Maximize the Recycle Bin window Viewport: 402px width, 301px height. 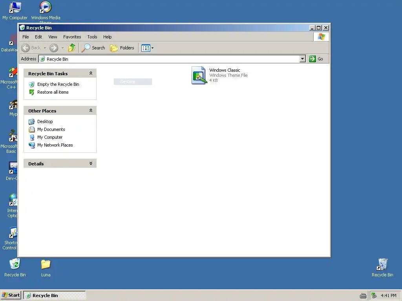[x=319, y=28]
